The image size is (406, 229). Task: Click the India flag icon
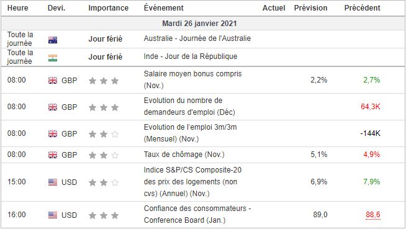tap(53, 58)
